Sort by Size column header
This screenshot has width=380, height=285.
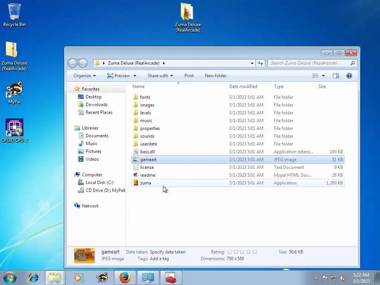[x=331, y=86]
